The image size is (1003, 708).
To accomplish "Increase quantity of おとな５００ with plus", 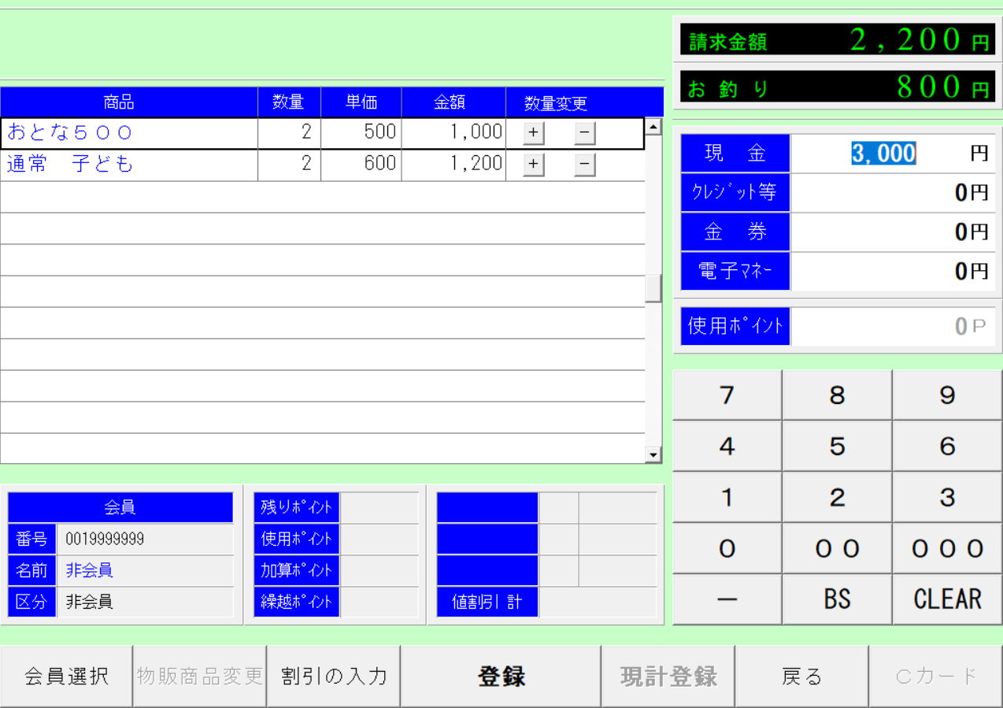I will (x=533, y=133).
